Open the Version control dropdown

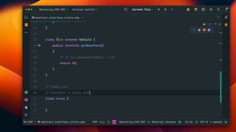point(85,10)
